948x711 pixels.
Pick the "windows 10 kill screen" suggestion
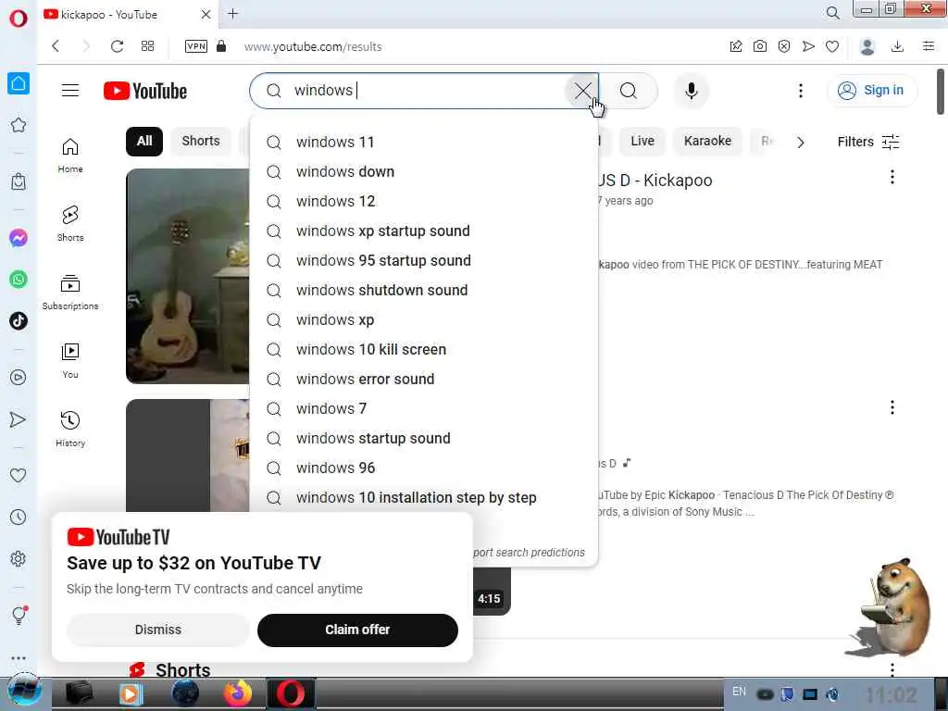coord(423,349)
